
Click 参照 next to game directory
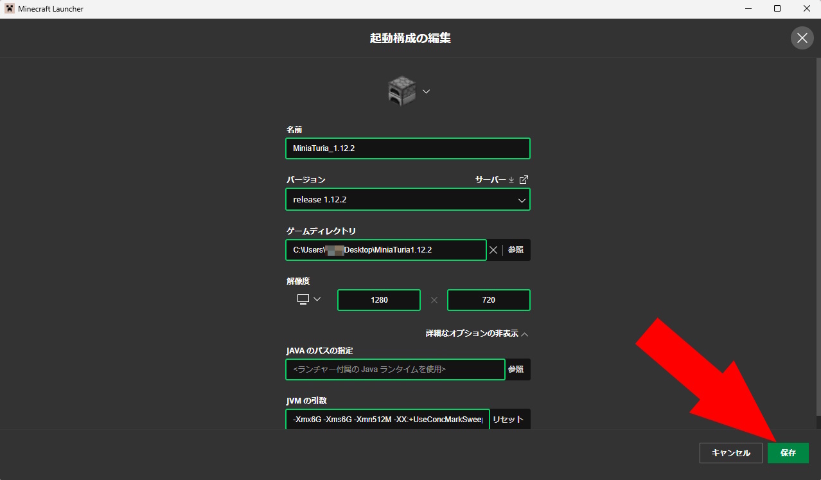coord(516,250)
